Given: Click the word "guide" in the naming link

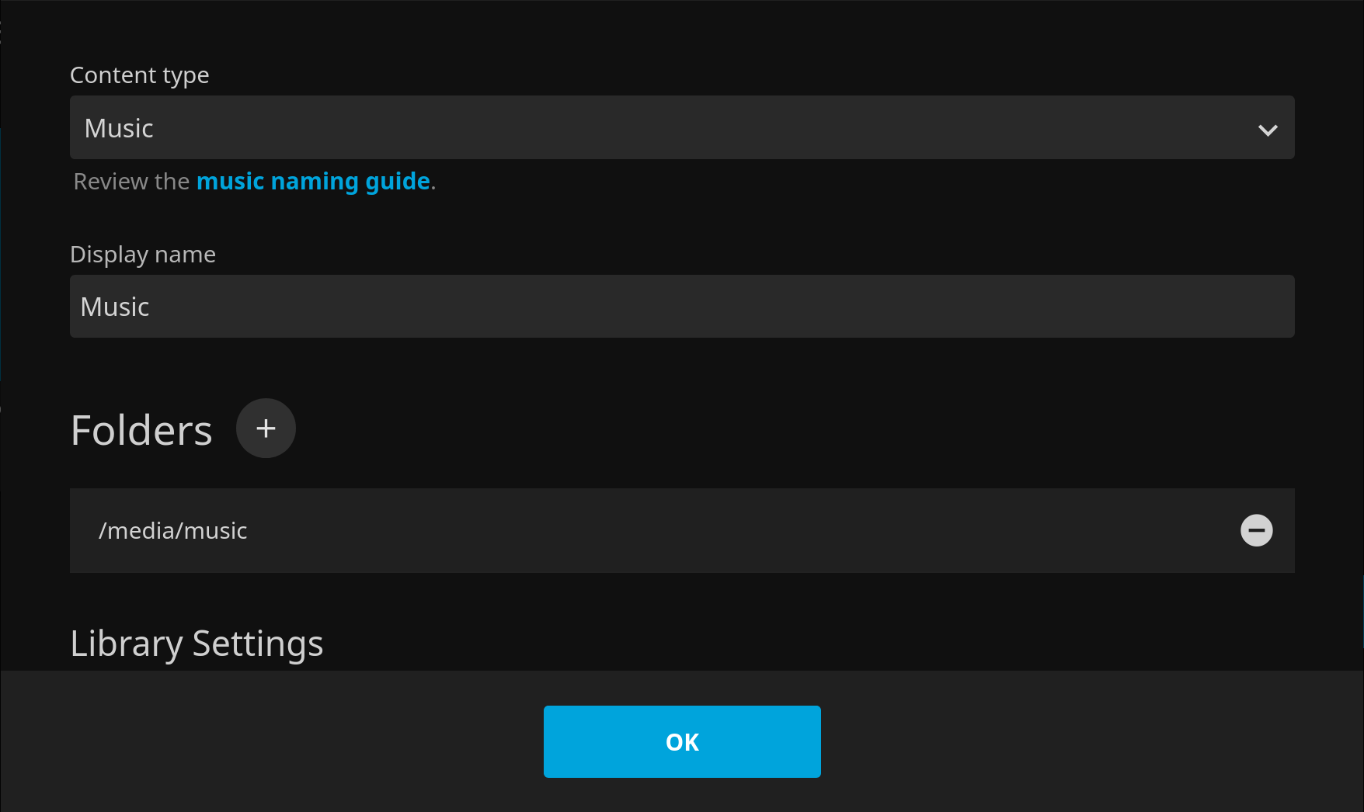Looking at the screenshot, I should [398, 182].
